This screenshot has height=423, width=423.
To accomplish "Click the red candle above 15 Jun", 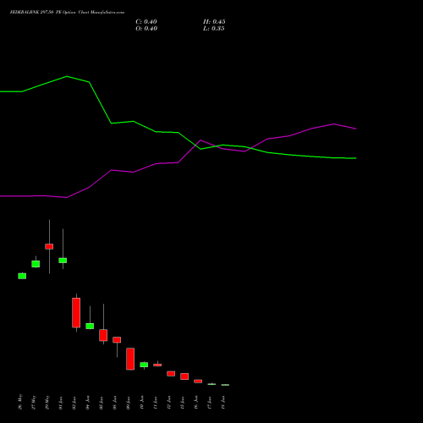I will (184, 376).
